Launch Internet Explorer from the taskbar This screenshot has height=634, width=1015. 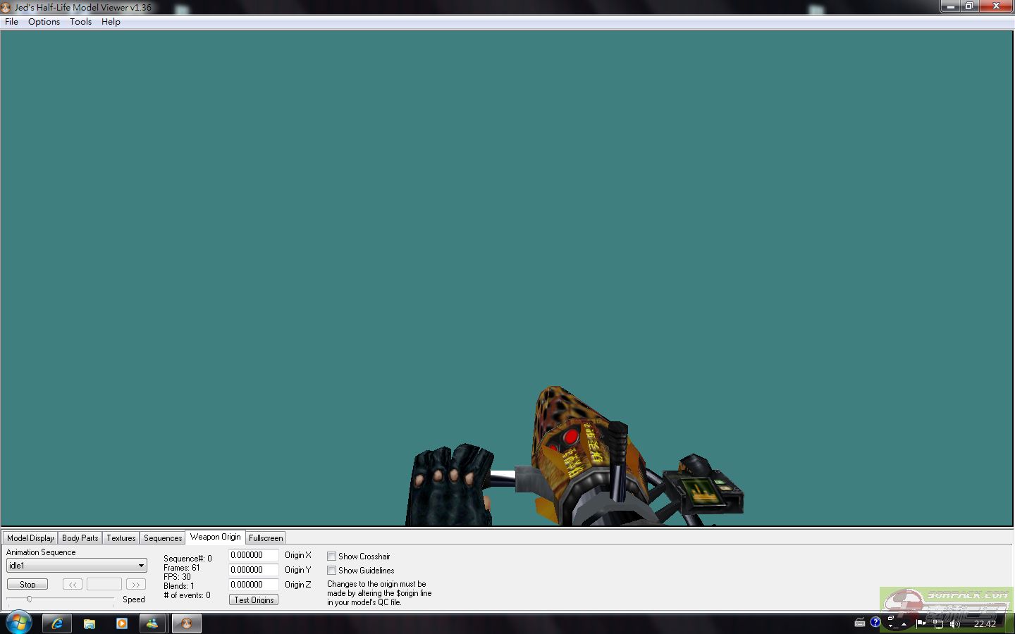[57, 623]
